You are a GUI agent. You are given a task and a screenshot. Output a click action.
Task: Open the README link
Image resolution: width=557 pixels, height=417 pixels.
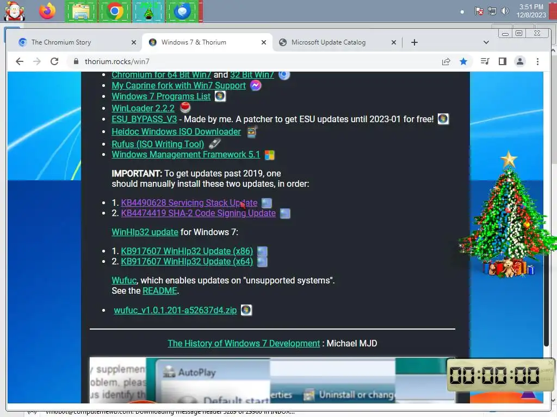point(160,291)
